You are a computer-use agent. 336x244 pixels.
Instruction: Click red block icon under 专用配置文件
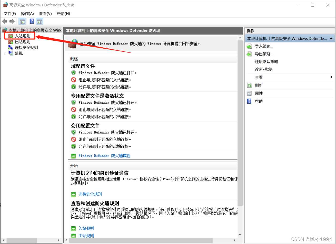click(x=74, y=110)
